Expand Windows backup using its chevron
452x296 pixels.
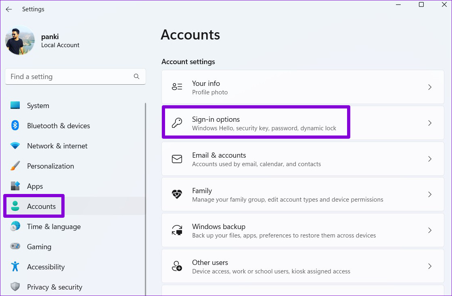(429, 230)
